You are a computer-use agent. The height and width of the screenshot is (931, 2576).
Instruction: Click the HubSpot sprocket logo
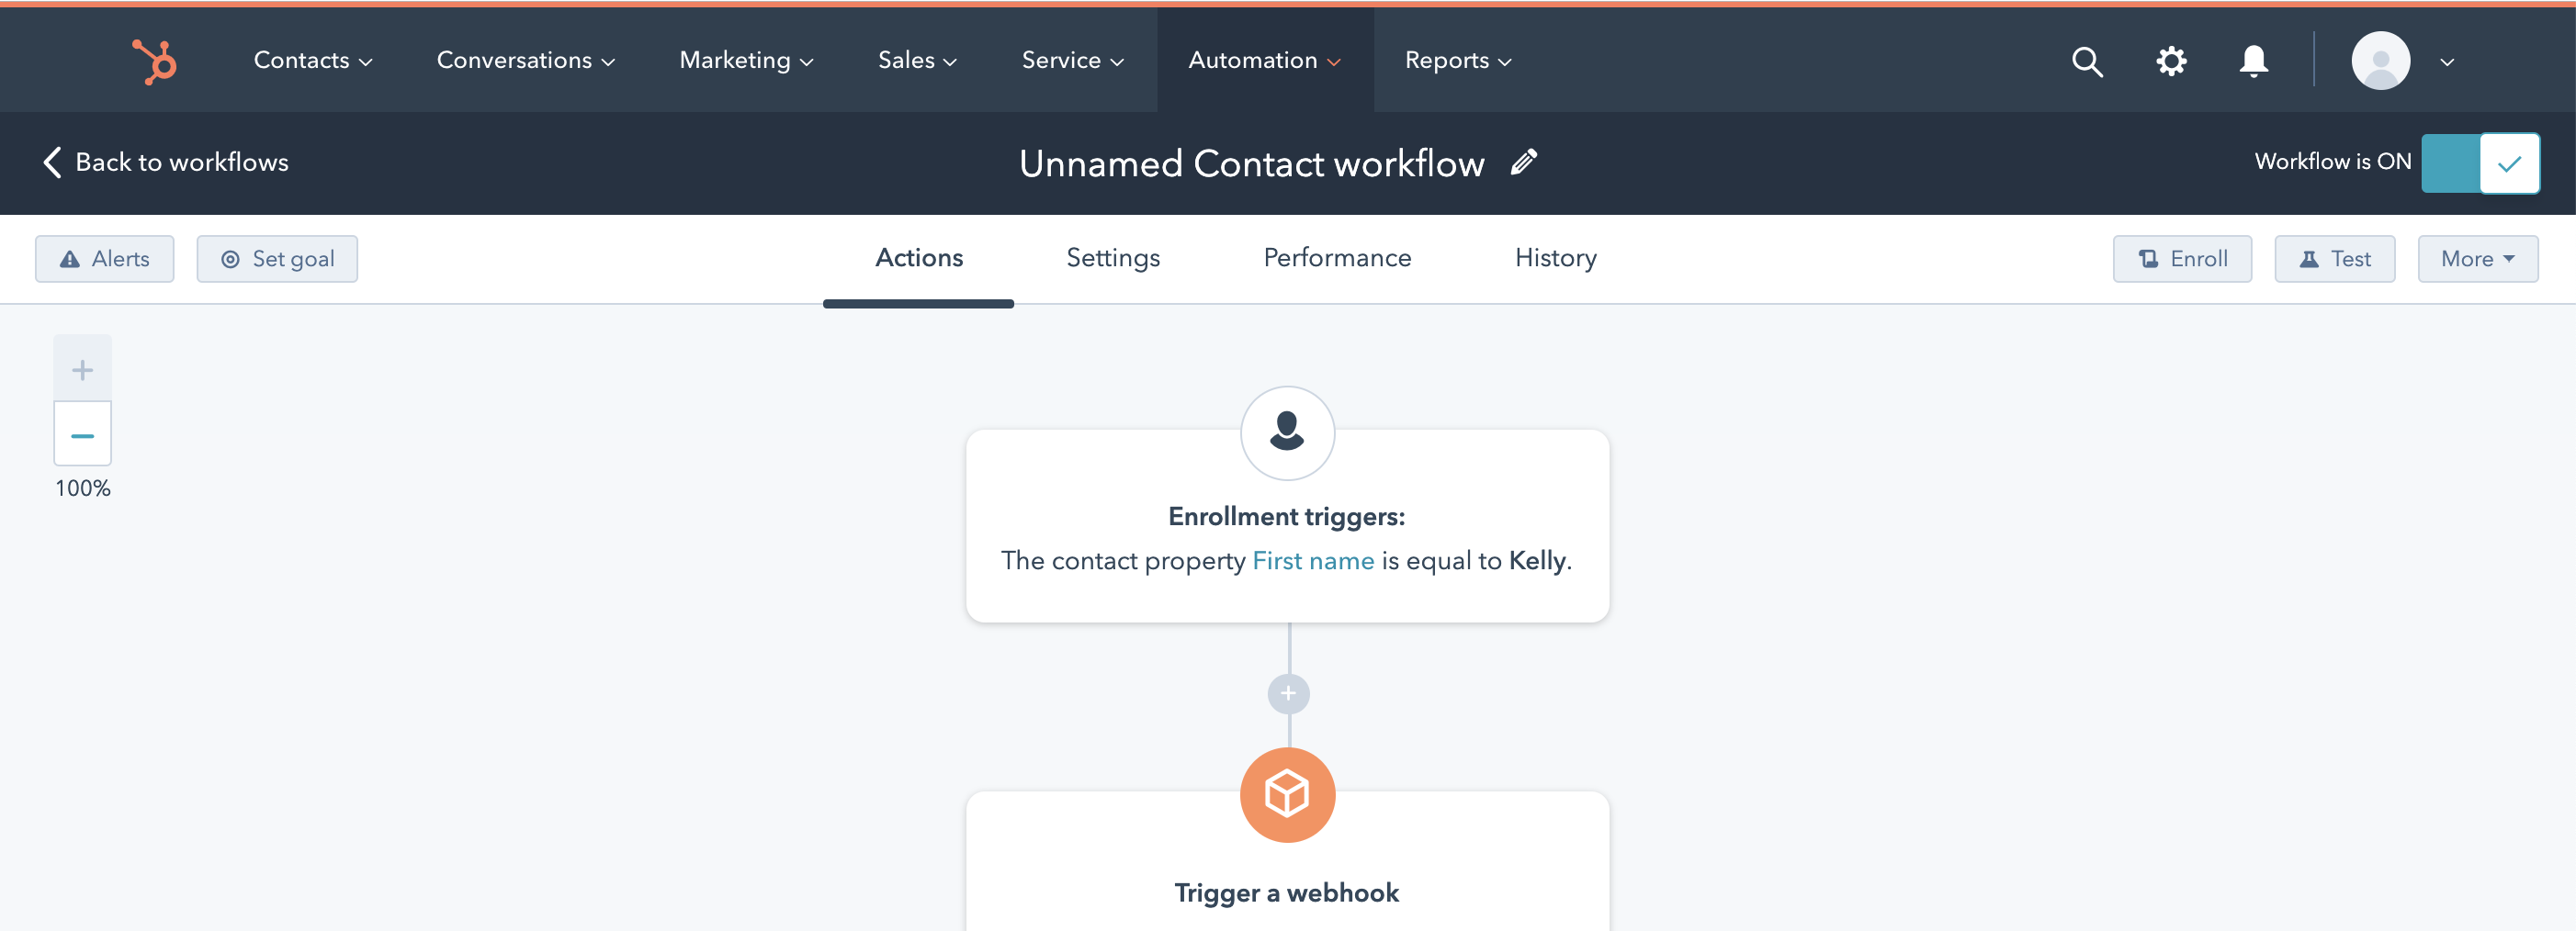pyautogui.click(x=155, y=61)
